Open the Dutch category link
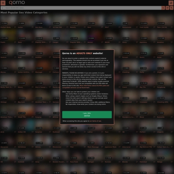This screenshot has width=174, height=174. (x=142, y=57)
